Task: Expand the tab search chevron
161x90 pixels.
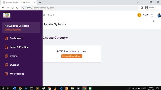Action: coord(138,2)
